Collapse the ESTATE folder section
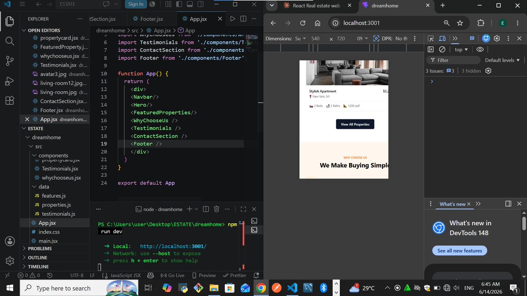 [36, 128]
